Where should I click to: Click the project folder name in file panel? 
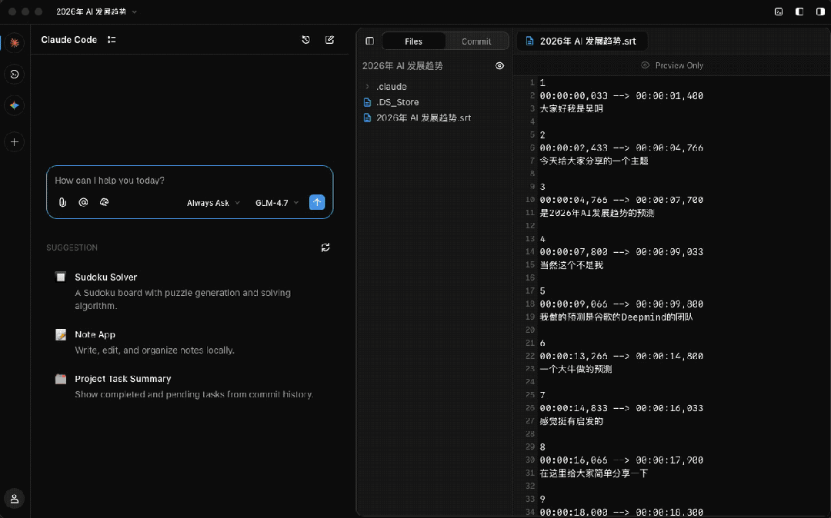pyautogui.click(x=402, y=65)
